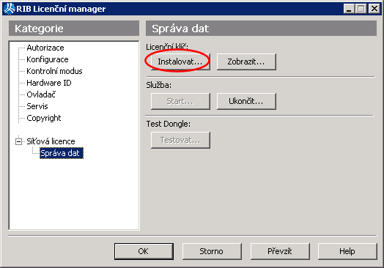Click Zobrazit... to view license key

click(x=246, y=62)
